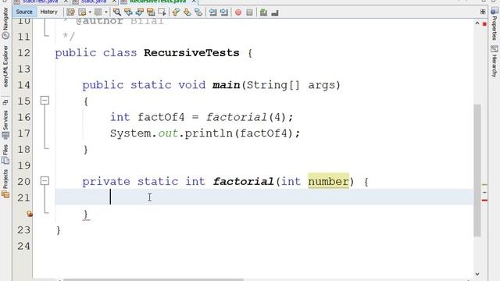Screen dimensions: 500x281
Task: Click 'factOf4' variable on line 16
Action: point(161,117)
